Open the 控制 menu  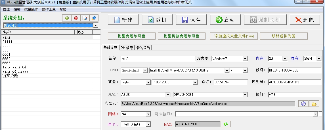point(17,9)
